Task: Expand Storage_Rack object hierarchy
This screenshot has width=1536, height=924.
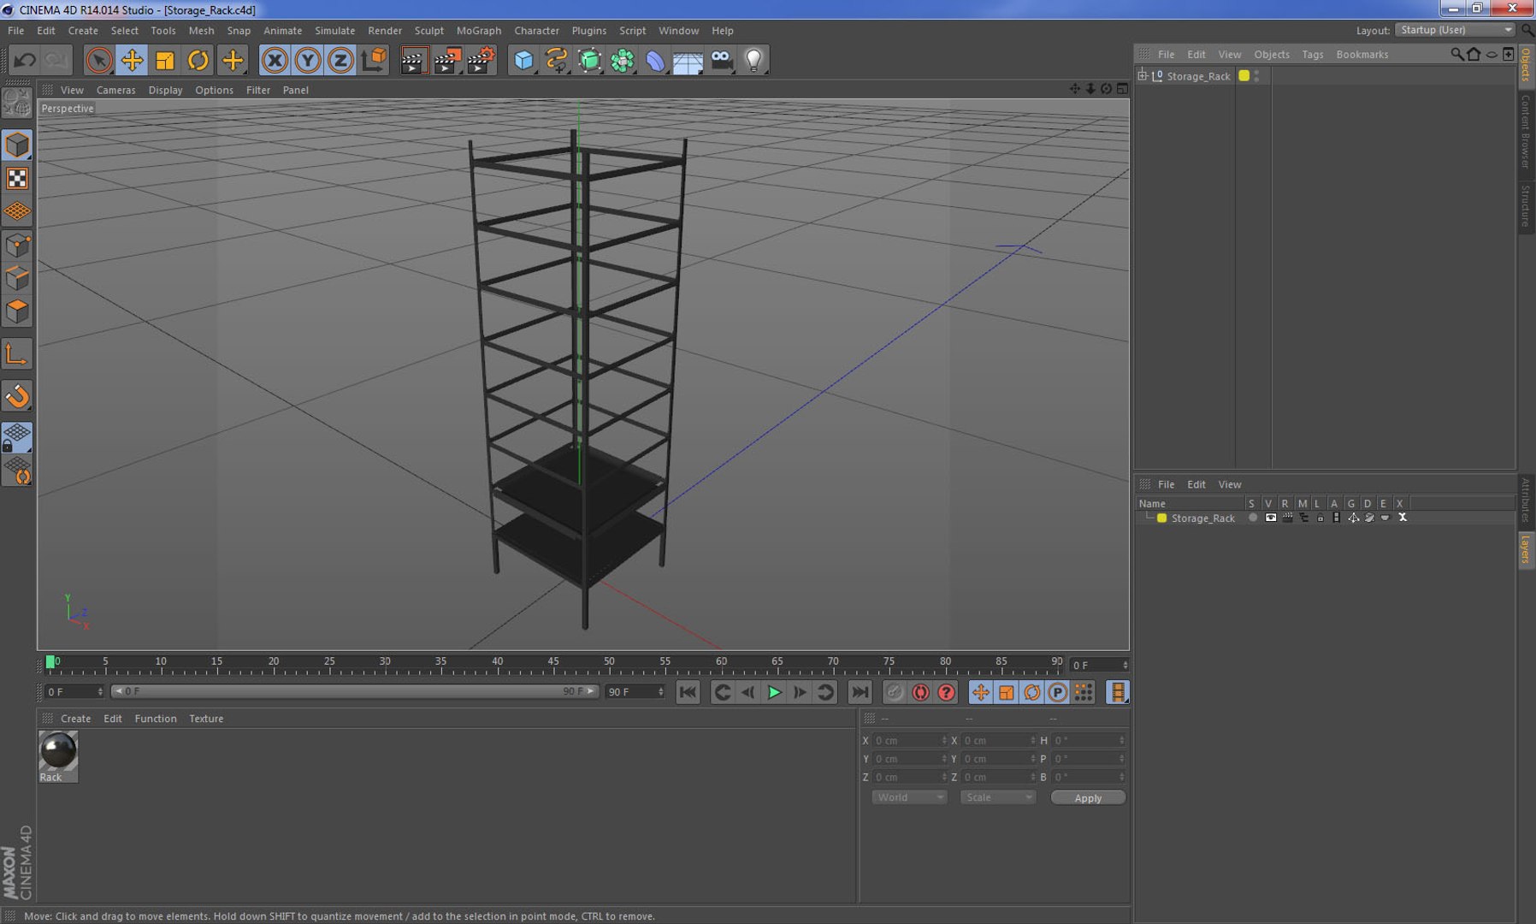Action: [x=1142, y=75]
